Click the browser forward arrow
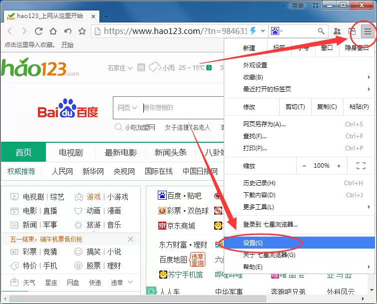The image size is (377, 304). 24,31
